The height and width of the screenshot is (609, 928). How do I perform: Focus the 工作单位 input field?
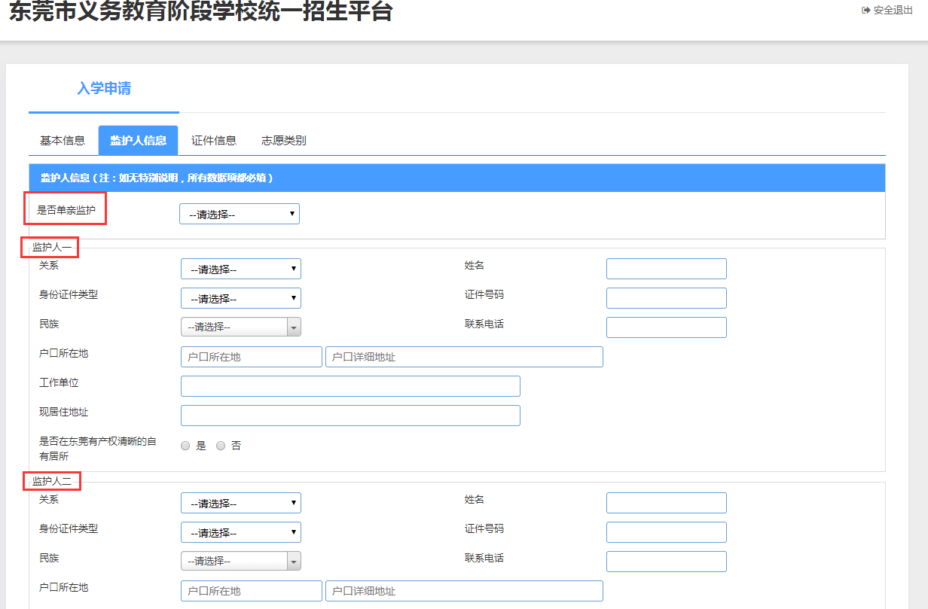[x=350, y=386]
